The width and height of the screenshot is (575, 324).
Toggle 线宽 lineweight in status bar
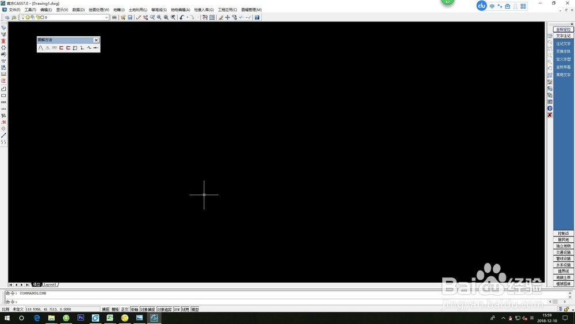click(x=186, y=309)
